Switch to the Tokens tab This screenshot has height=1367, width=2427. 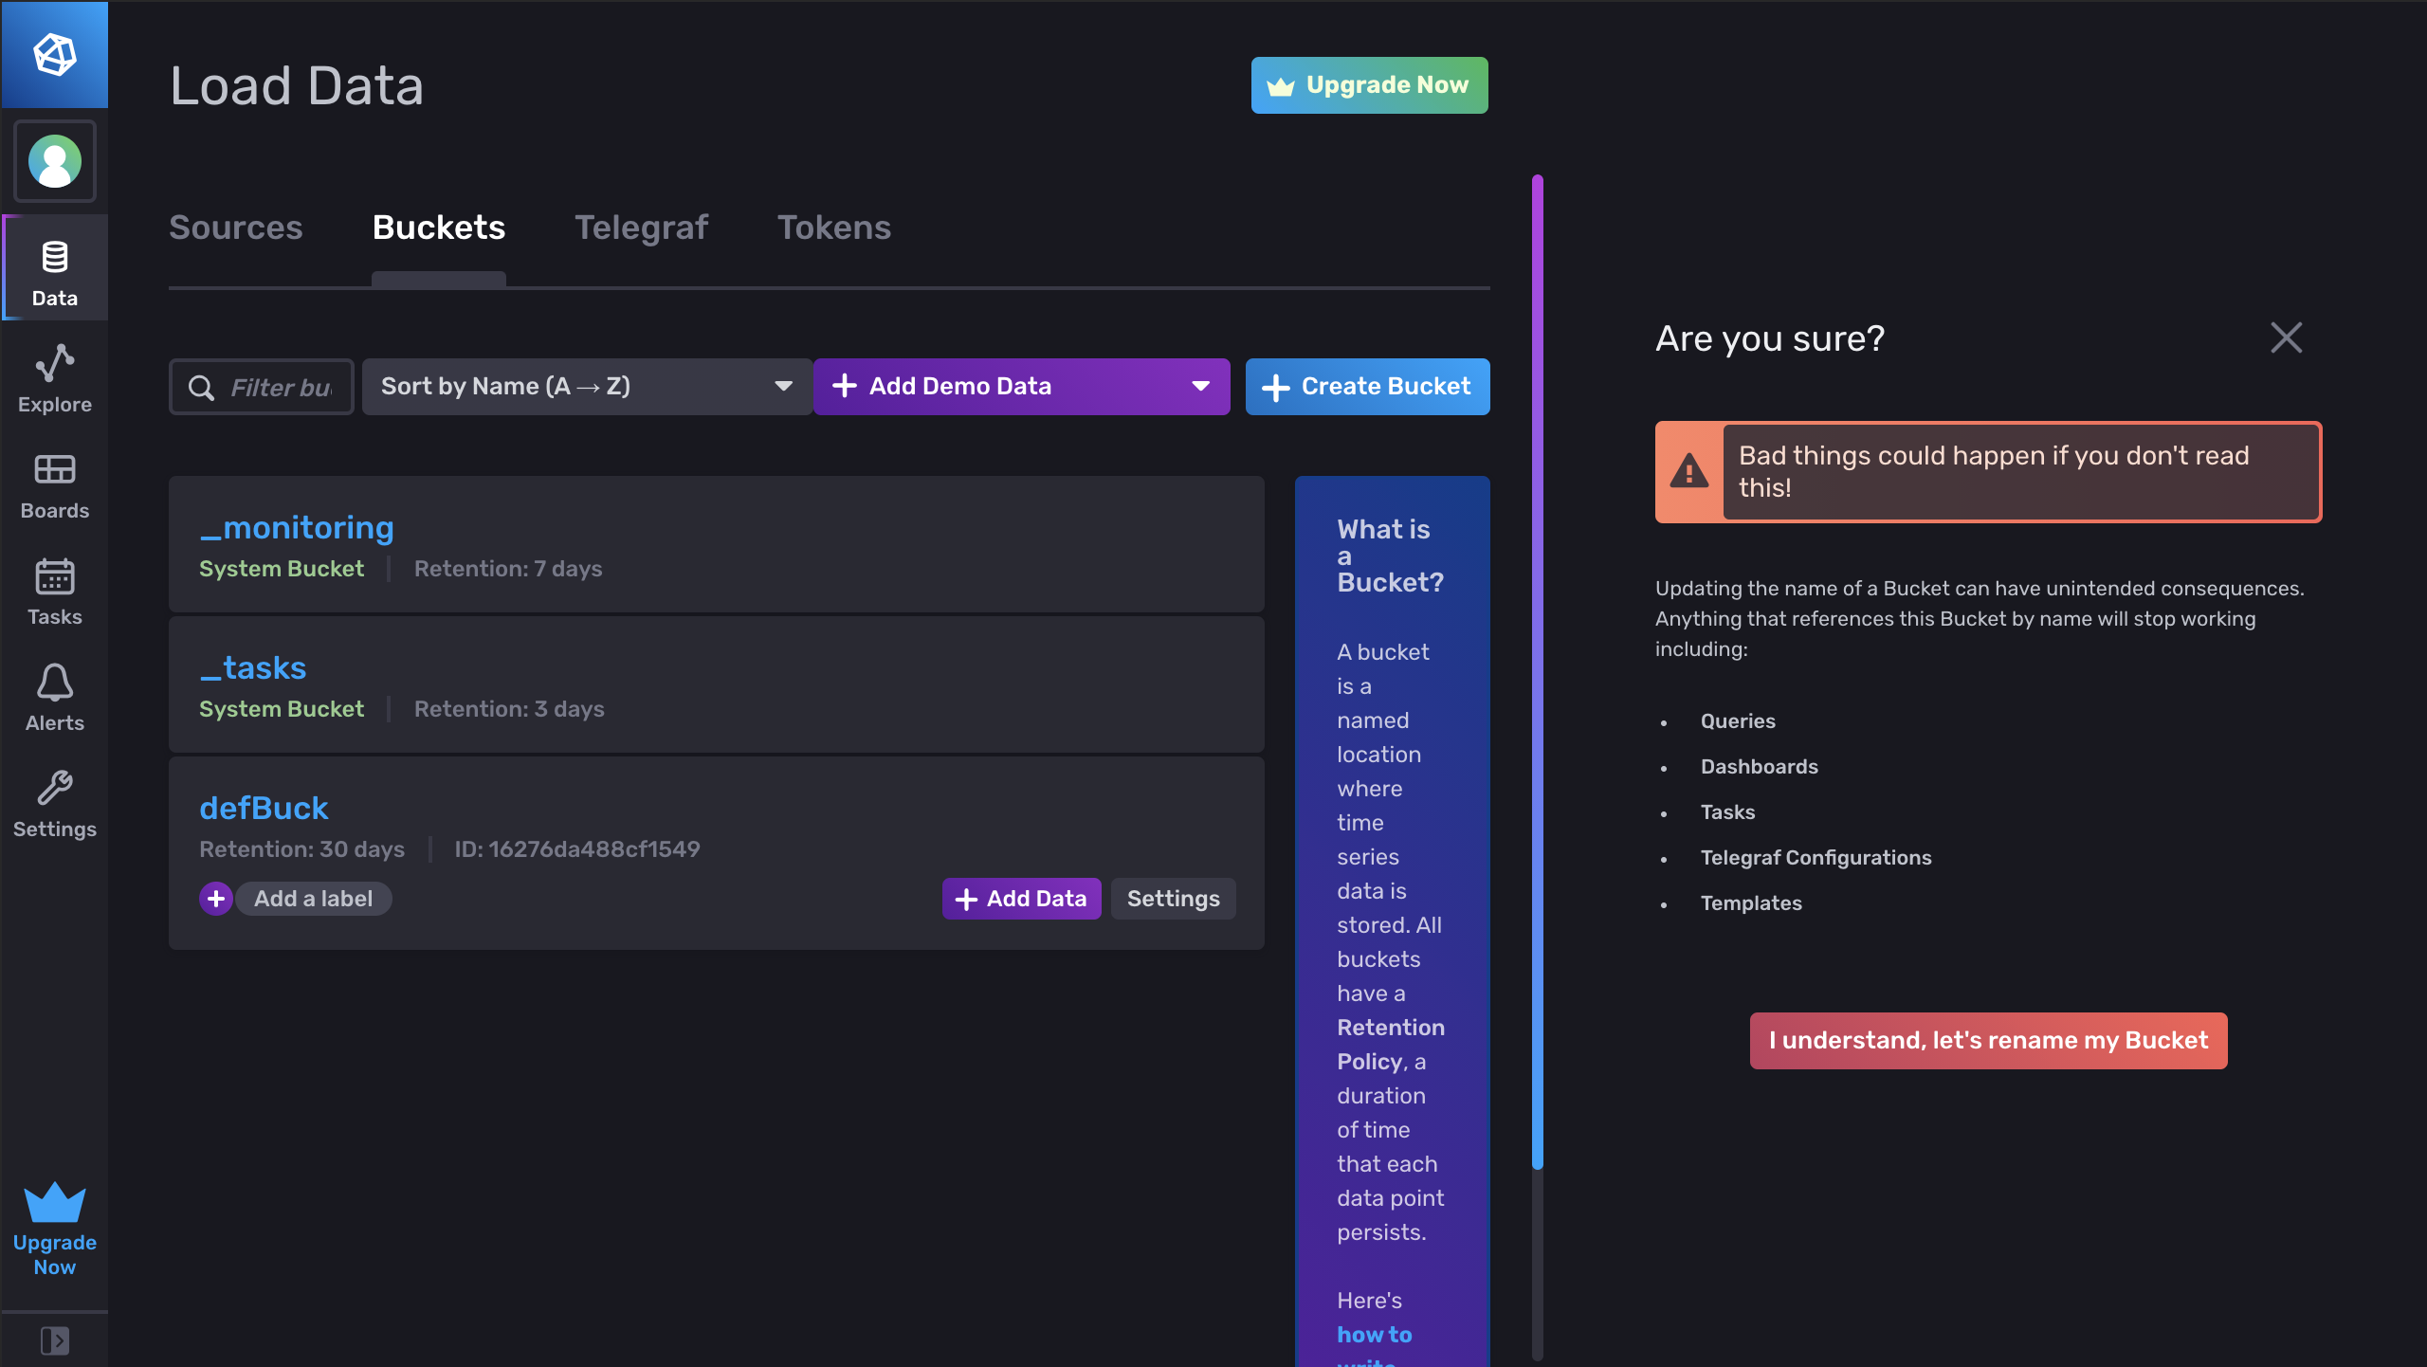[833, 228]
